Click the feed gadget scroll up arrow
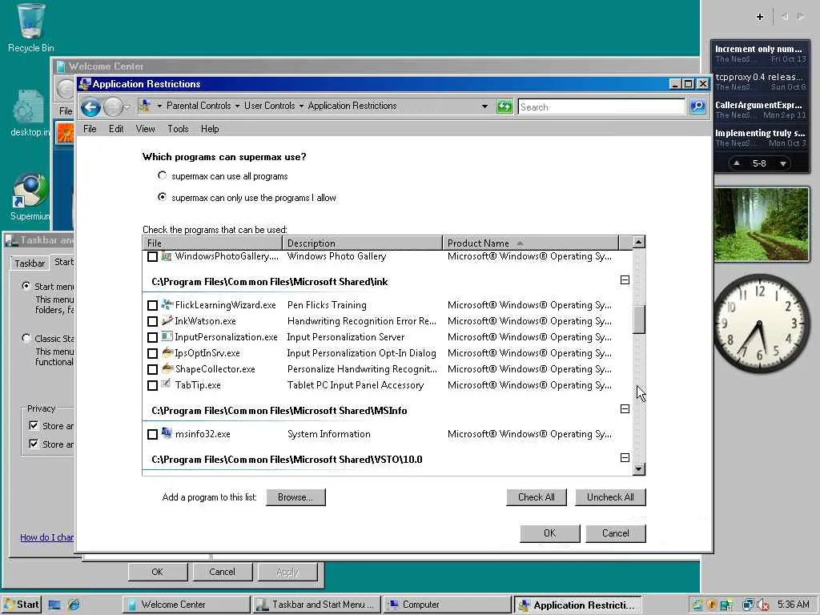This screenshot has width=820, height=615. pos(737,163)
